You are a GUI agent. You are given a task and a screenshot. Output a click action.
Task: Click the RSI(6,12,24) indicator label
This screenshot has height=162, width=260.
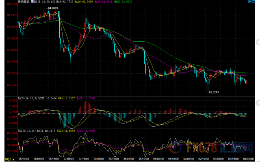click(27, 131)
